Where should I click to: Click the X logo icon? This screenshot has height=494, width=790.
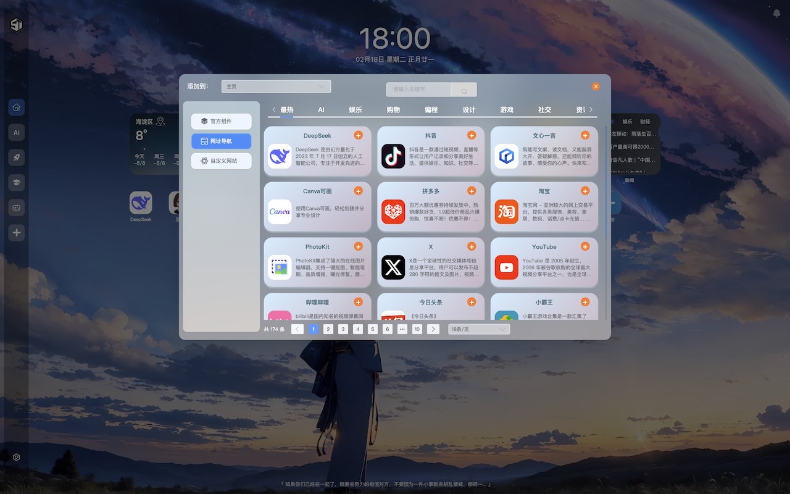coord(393,267)
